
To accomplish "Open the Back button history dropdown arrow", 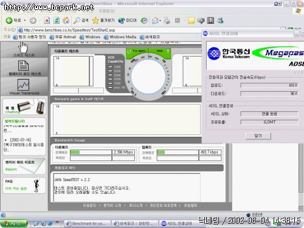I will [25, 21].
